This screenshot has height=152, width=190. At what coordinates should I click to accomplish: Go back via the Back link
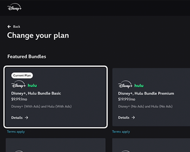tap(14, 27)
